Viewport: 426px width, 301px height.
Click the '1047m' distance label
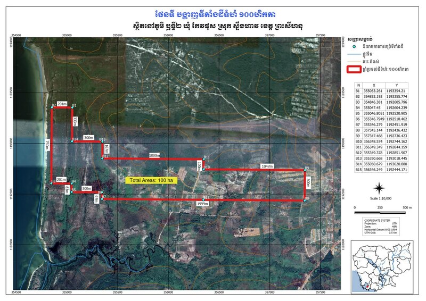coord(267,166)
